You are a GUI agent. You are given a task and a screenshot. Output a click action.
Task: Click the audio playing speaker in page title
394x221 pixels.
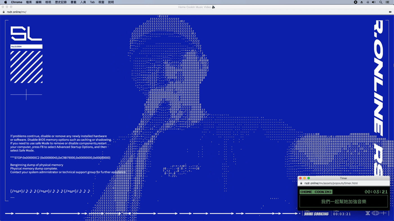pos(214,7)
